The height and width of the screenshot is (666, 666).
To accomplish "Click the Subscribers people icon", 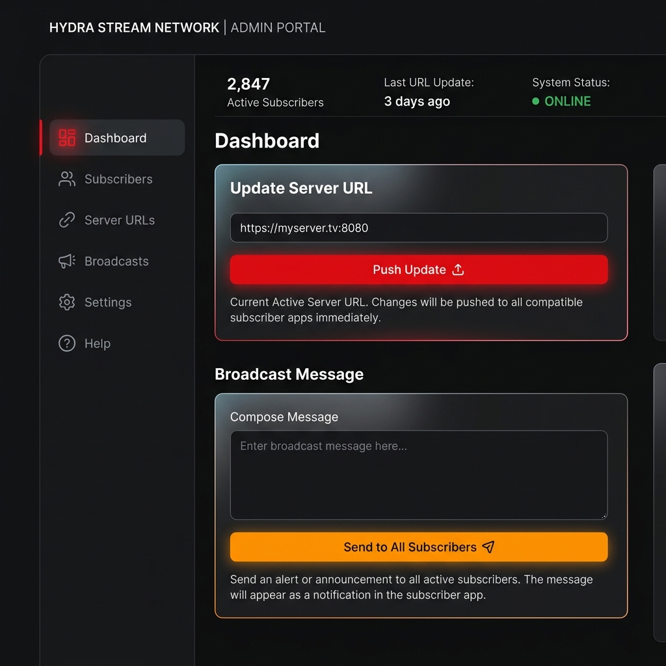I will pyautogui.click(x=66, y=179).
